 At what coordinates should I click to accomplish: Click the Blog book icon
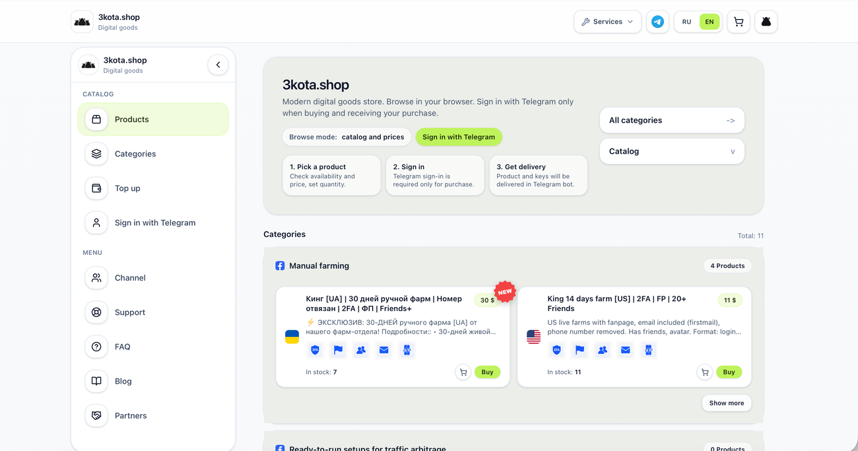[x=96, y=381]
